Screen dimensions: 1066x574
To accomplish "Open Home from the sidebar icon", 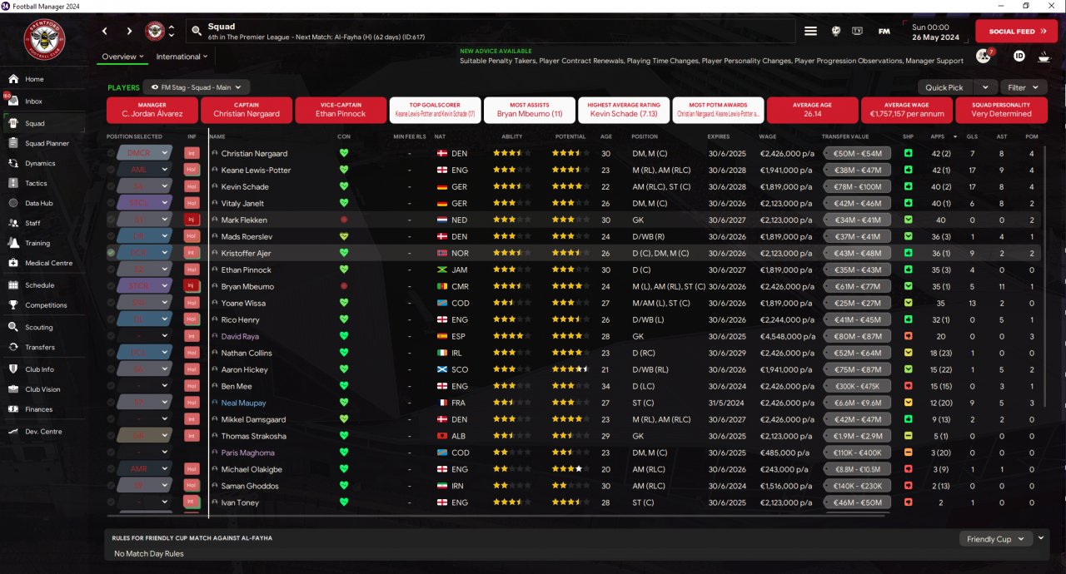I will click(x=13, y=79).
